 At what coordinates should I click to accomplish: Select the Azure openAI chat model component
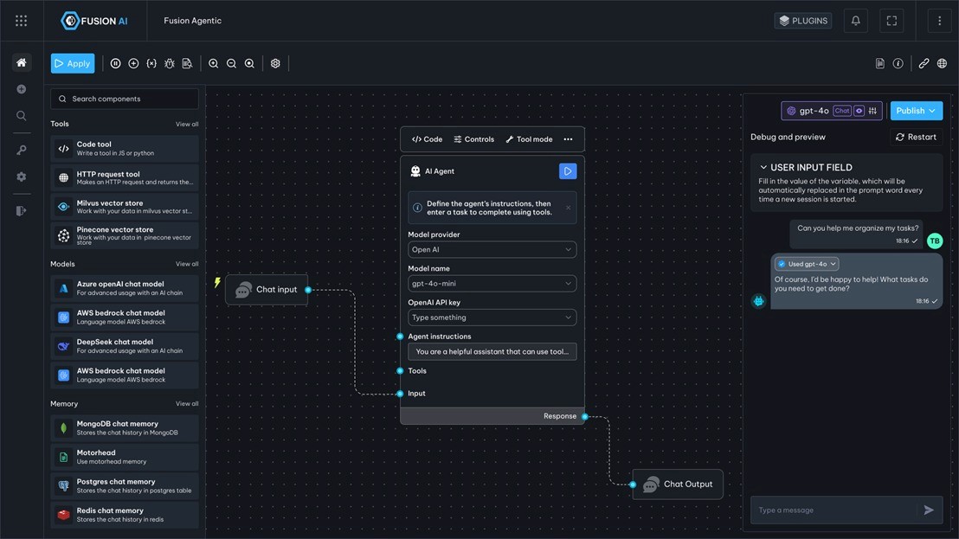[x=125, y=288]
